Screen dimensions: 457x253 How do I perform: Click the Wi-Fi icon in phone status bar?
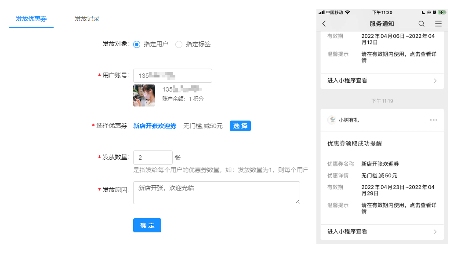(348, 12)
